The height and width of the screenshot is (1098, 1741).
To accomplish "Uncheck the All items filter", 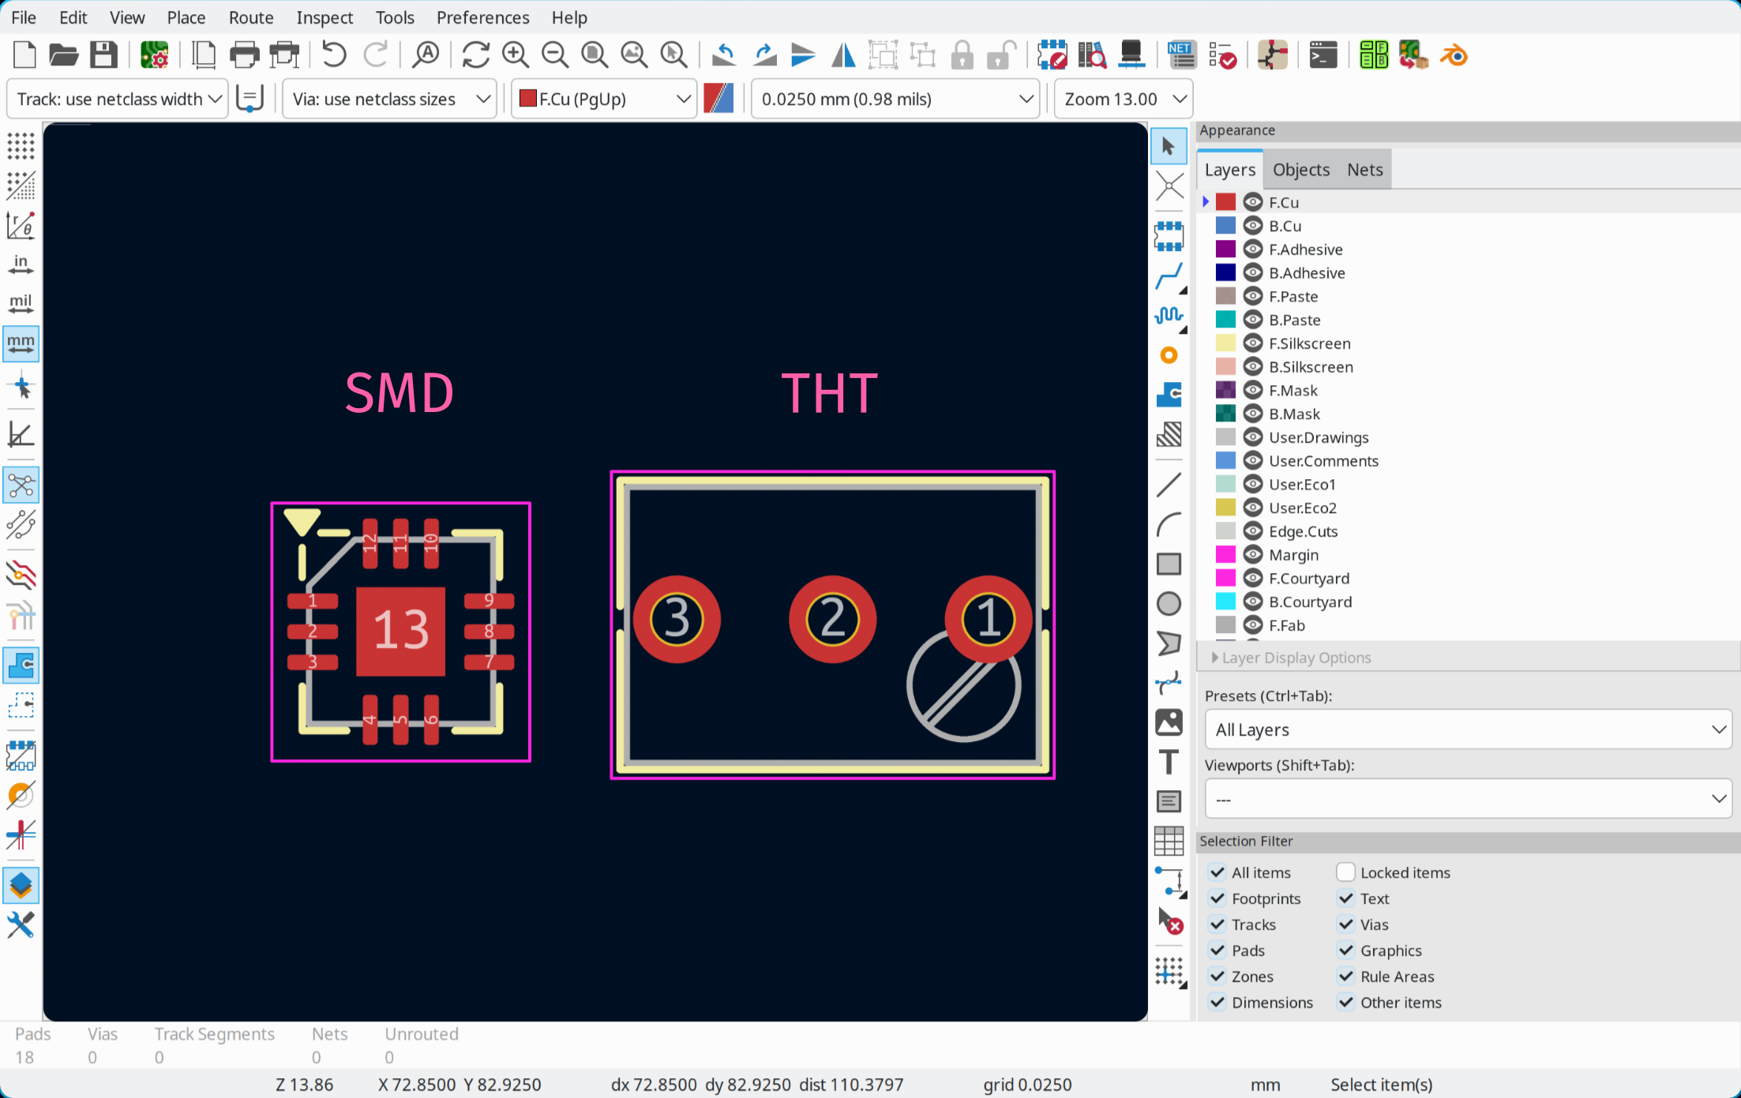I will coord(1218,872).
